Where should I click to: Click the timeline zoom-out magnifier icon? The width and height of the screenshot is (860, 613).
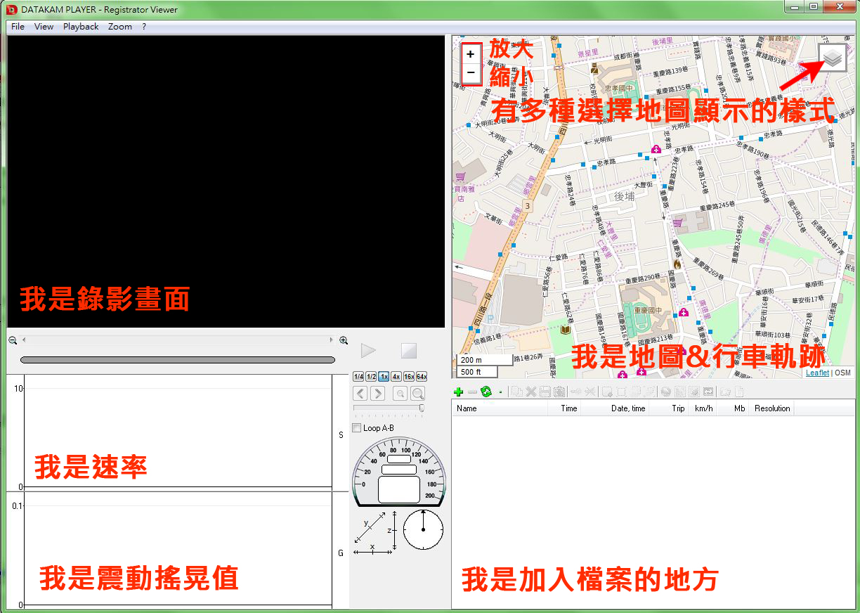click(x=13, y=340)
